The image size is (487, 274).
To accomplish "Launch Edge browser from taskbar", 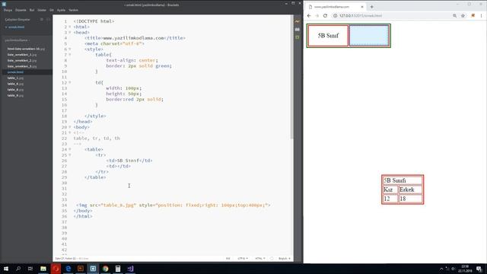I will tap(68, 269).
